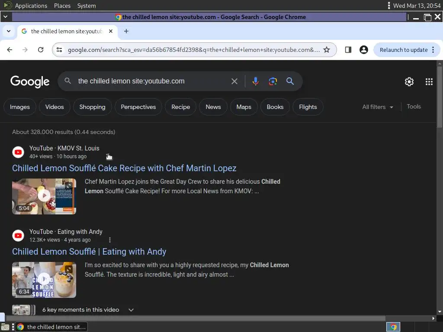Play the 5:04 KMOV video thumbnail
Screen dimensions: 443x332
(x=44, y=196)
